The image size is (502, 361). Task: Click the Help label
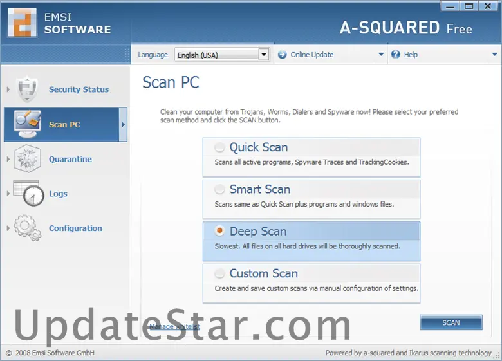pyautogui.click(x=411, y=55)
